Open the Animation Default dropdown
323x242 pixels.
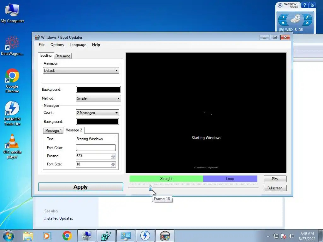point(81,70)
